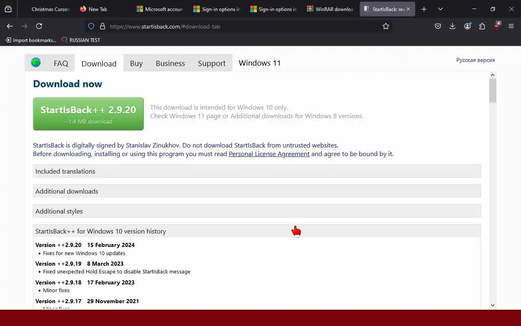Bookmark this page with star icon
The width and height of the screenshot is (521, 326).
click(386, 26)
